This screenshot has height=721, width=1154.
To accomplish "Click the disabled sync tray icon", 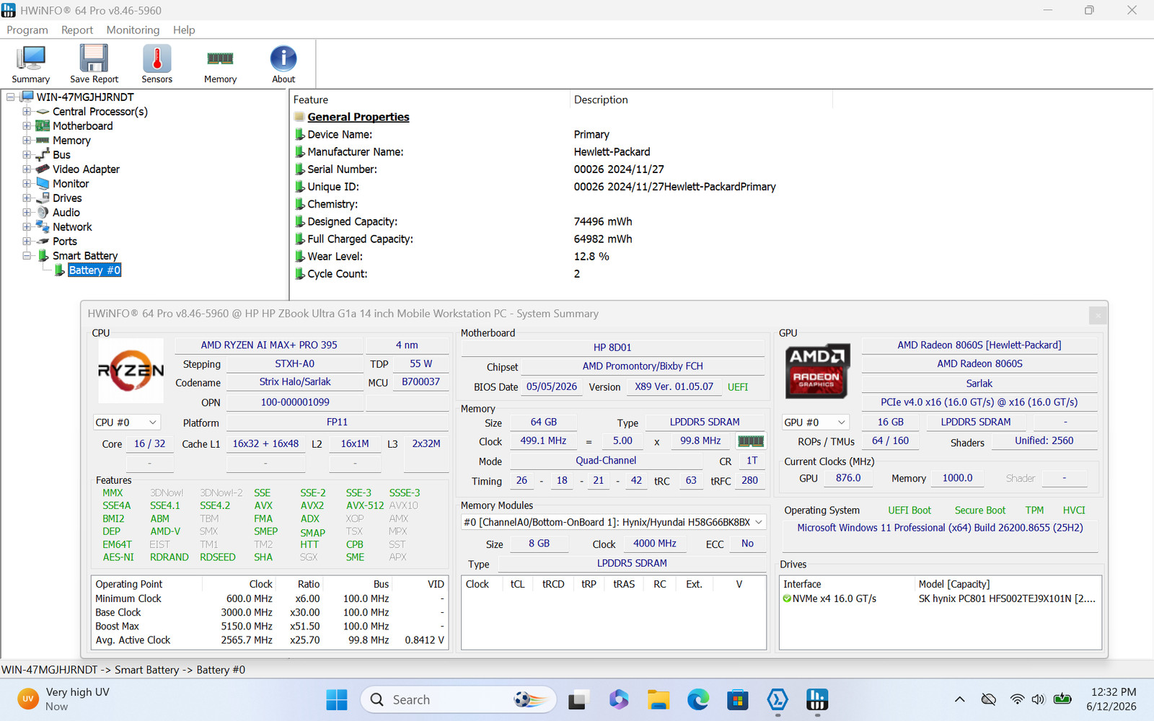I will pos(989,699).
